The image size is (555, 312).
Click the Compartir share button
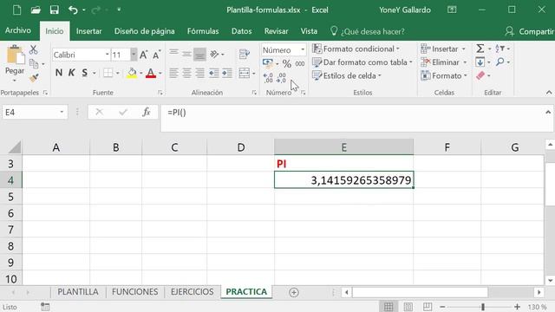pyautogui.click(x=529, y=31)
